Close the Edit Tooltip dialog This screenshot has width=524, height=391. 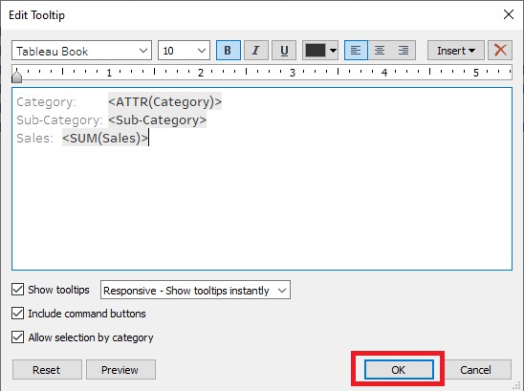coord(509,14)
